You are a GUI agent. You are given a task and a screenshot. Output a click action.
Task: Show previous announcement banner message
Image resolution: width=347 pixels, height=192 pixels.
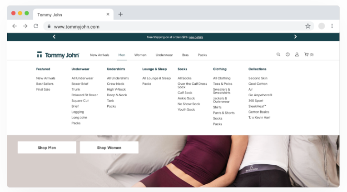[54, 37]
